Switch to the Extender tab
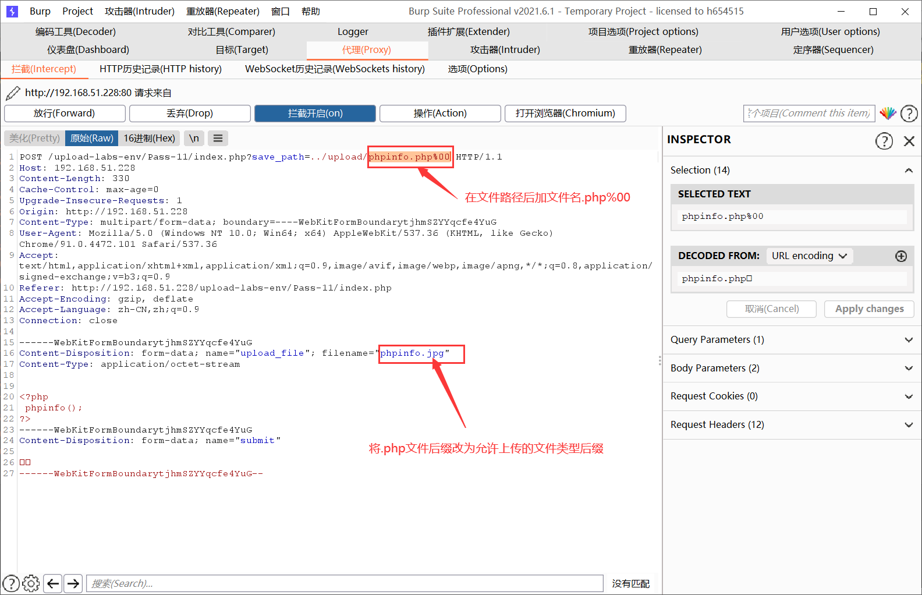This screenshot has height=595, width=922. [x=469, y=31]
